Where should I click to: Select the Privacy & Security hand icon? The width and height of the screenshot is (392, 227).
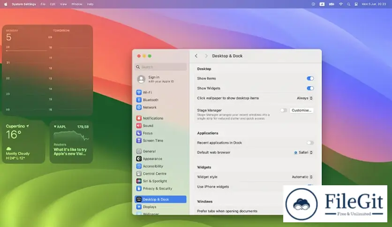(x=139, y=189)
